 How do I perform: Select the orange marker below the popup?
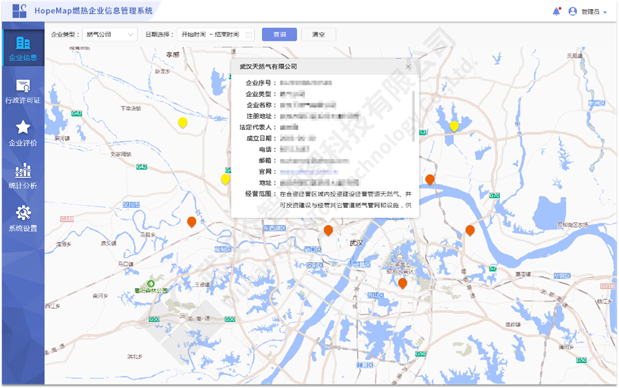[x=328, y=230]
